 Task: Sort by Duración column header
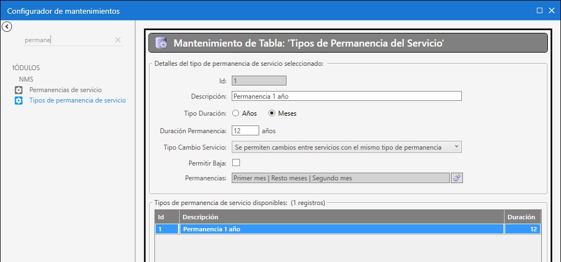coord(522,217)
